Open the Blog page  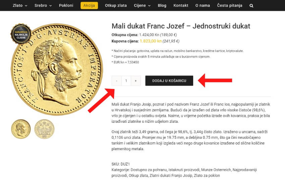[x=162, y=6]
